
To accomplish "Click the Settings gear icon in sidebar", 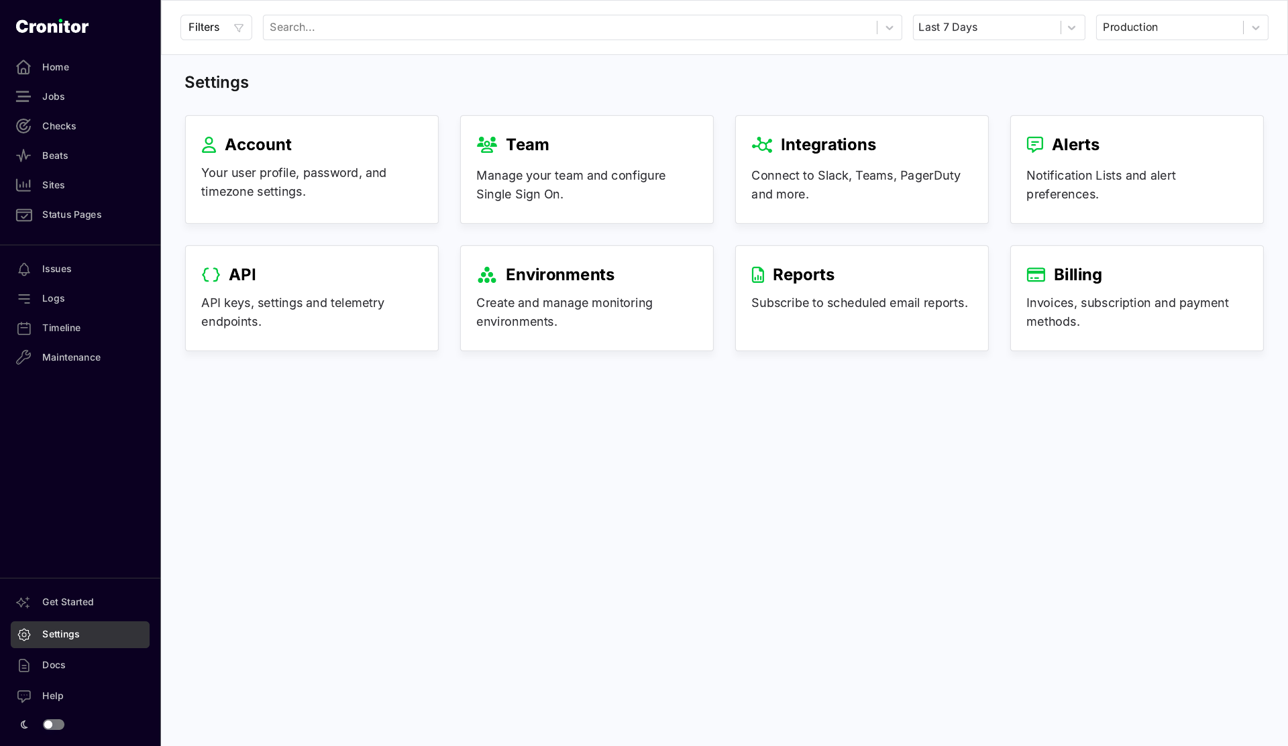I will tap(24, 635).
